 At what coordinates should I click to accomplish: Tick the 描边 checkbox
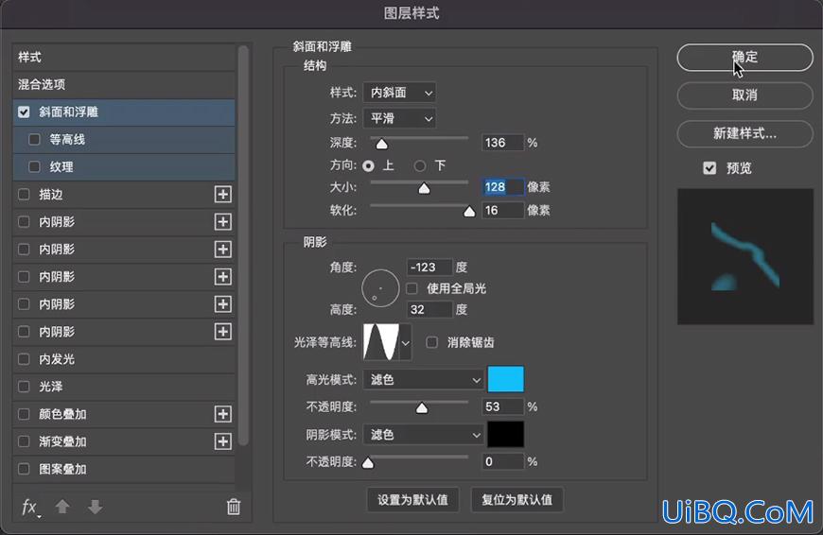(24, 195)
